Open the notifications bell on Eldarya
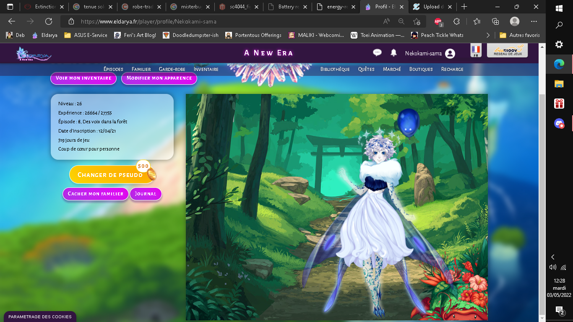The image size is (573, 322). tap(393, 52)
